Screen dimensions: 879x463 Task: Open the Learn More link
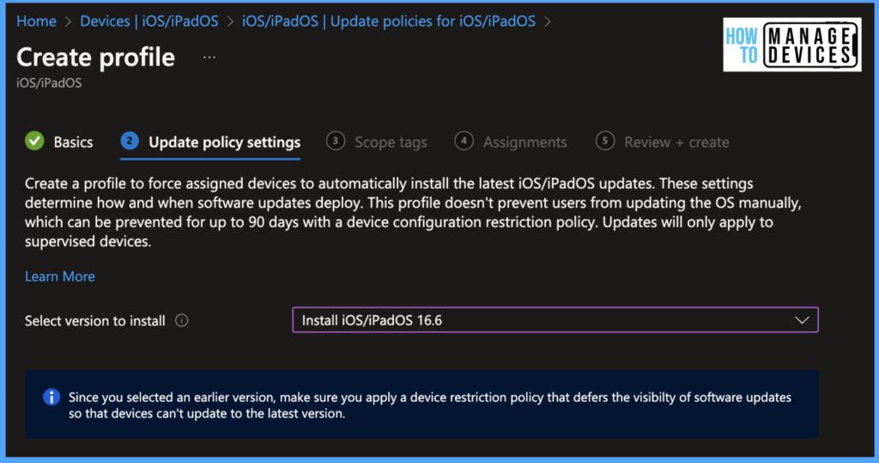coord(60,277)
